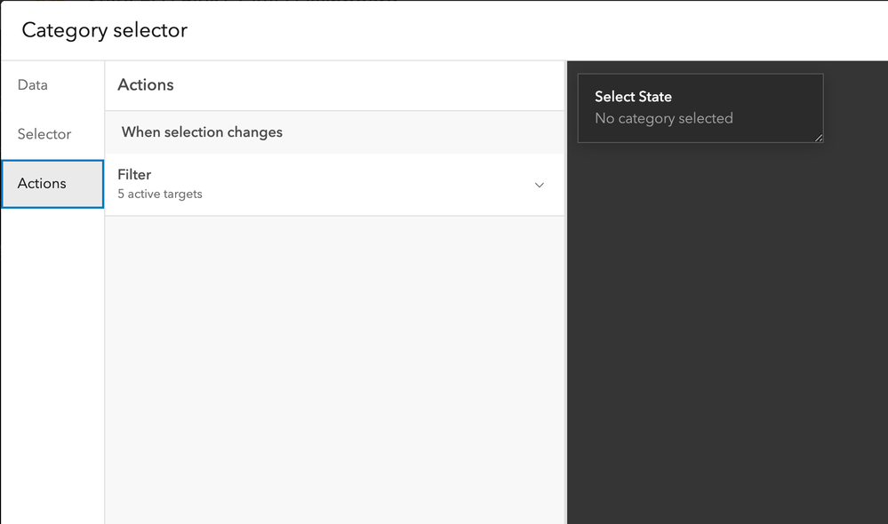Click the "When selection changes" section header

click(202, 132)
